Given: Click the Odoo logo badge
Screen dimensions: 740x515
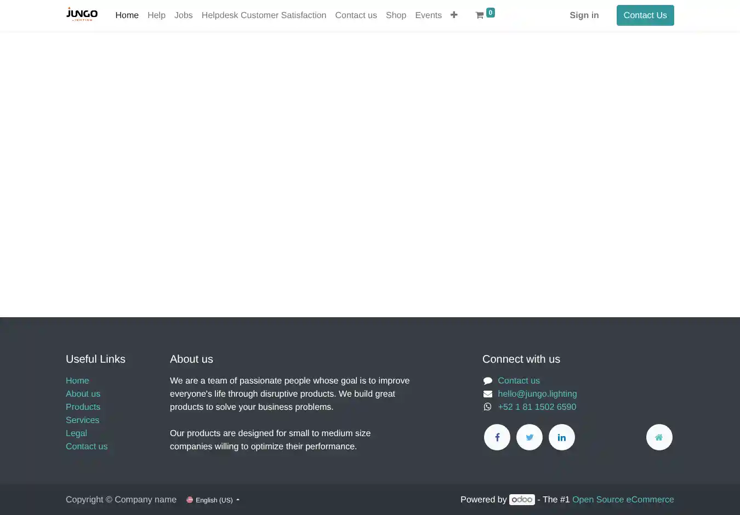Looking at the screenshot, I should 522,500.
